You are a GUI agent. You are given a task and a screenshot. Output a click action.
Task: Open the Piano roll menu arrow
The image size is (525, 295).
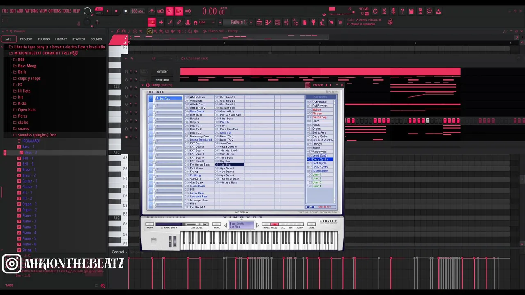pos(112,31)
